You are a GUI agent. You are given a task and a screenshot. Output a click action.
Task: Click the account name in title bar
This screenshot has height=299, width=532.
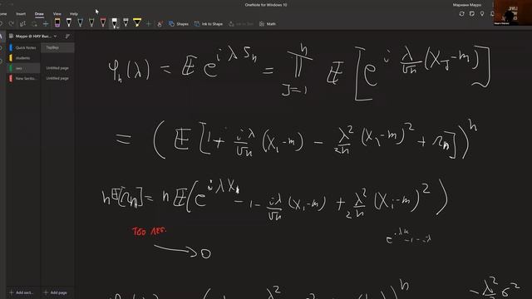466,5
